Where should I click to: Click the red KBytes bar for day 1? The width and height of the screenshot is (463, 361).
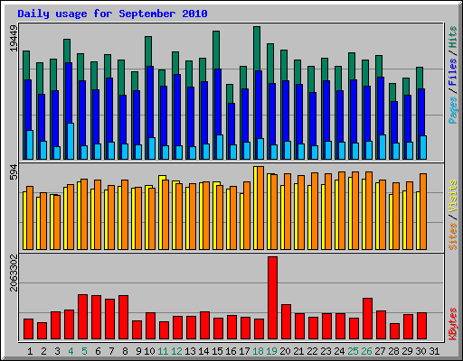click(28, 329)
